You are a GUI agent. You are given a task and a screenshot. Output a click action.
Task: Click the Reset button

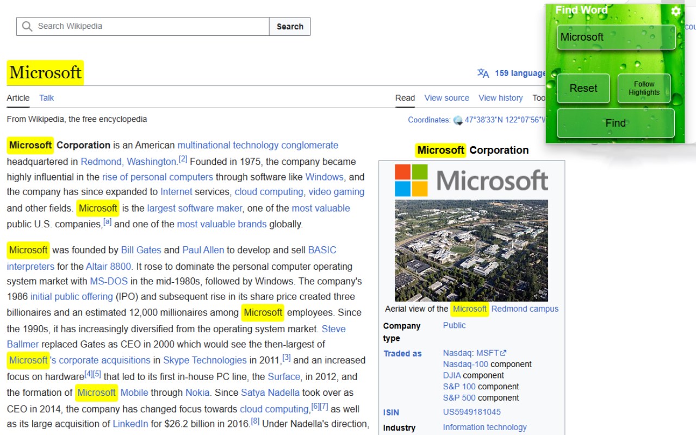[583, 88]
